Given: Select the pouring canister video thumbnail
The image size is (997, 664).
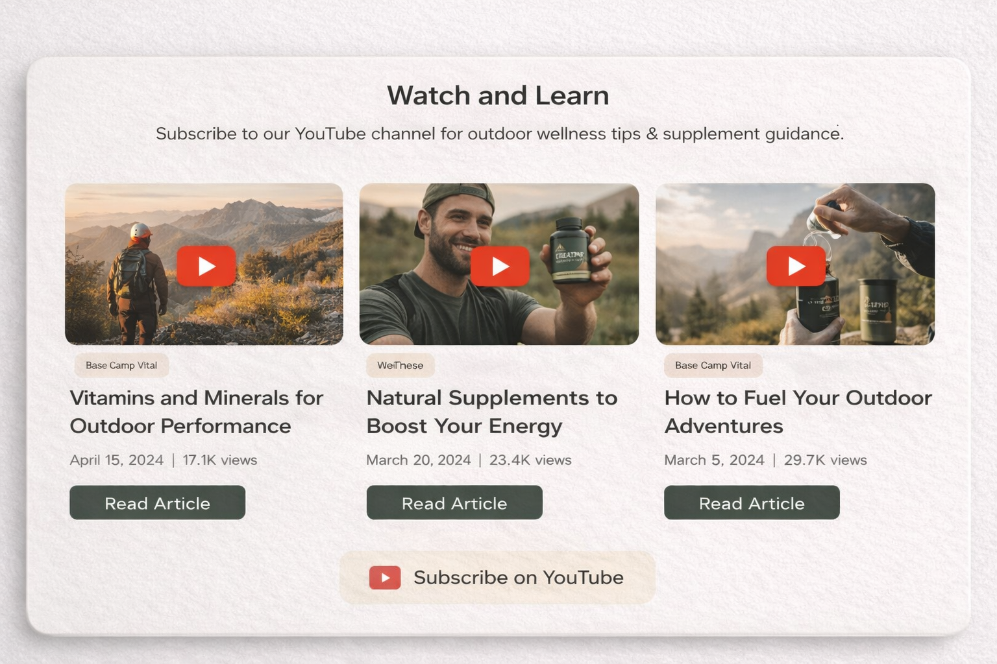Looking at the screenshot, I should tap(795, 264).
